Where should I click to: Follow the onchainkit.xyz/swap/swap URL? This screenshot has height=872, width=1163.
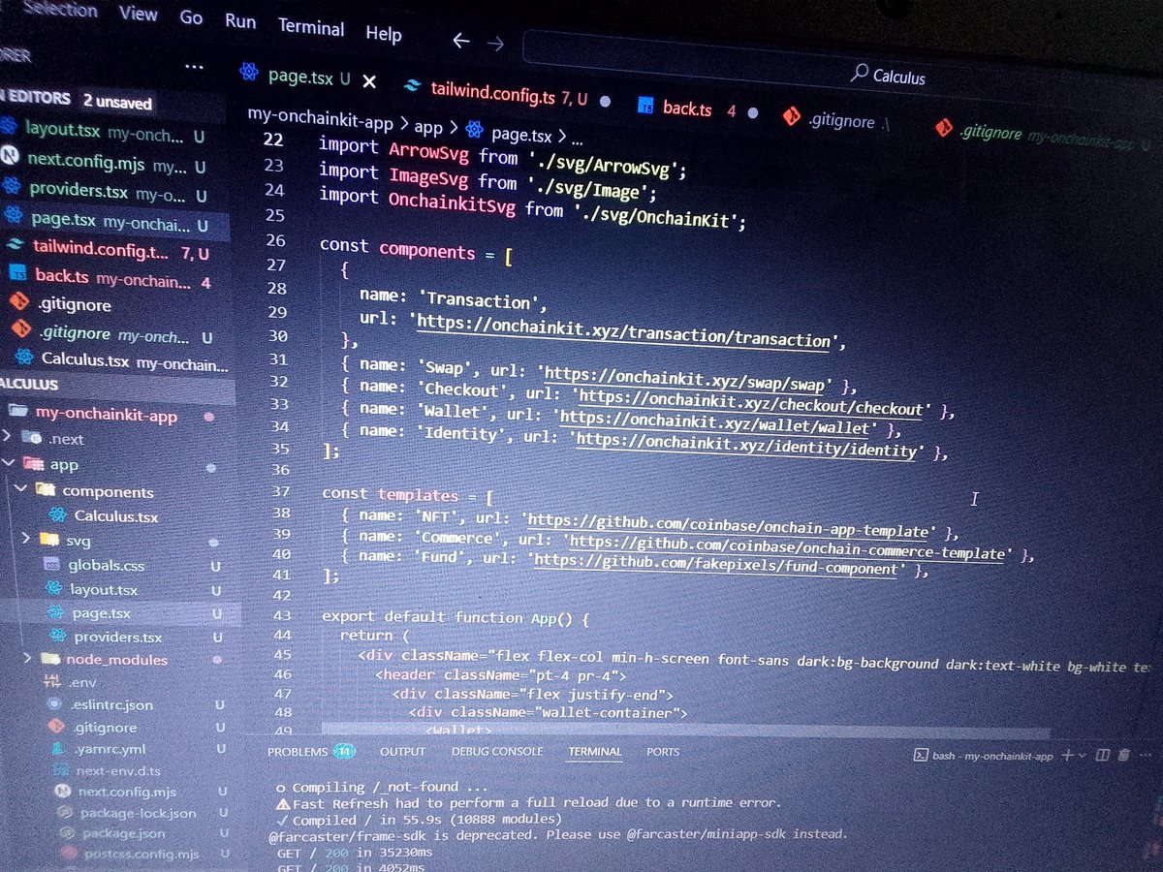click(687, 379)
